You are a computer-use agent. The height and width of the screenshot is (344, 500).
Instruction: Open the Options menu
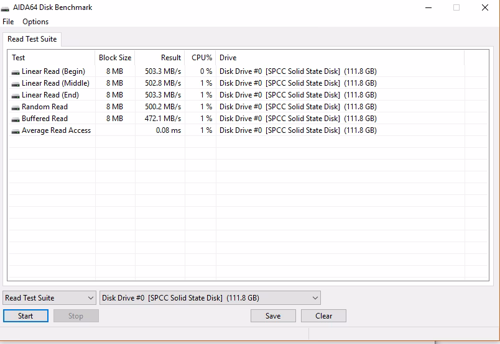pyautogui.click(x=35, y=22)
